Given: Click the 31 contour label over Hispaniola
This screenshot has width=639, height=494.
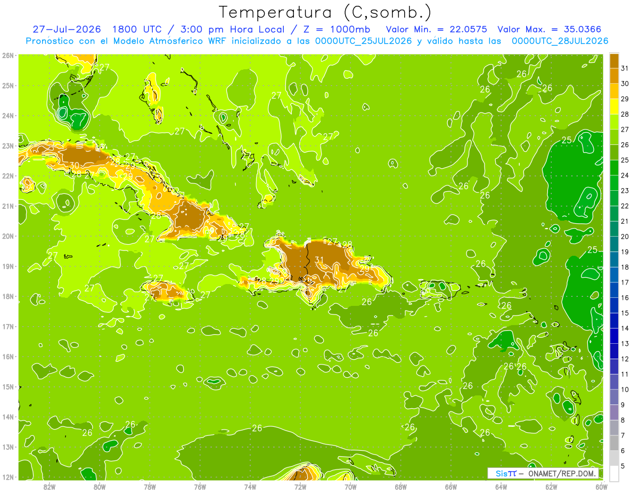Looking at the screenshot, I should (x=319, y=260).
